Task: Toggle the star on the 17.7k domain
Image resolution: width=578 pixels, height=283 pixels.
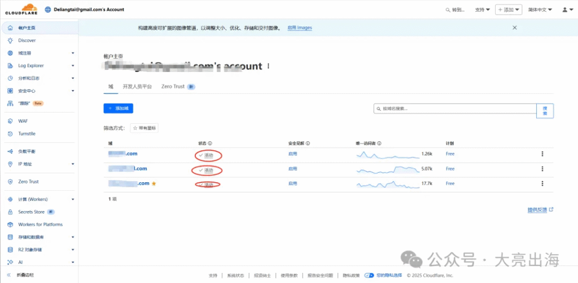Action: tap(154, 183)
